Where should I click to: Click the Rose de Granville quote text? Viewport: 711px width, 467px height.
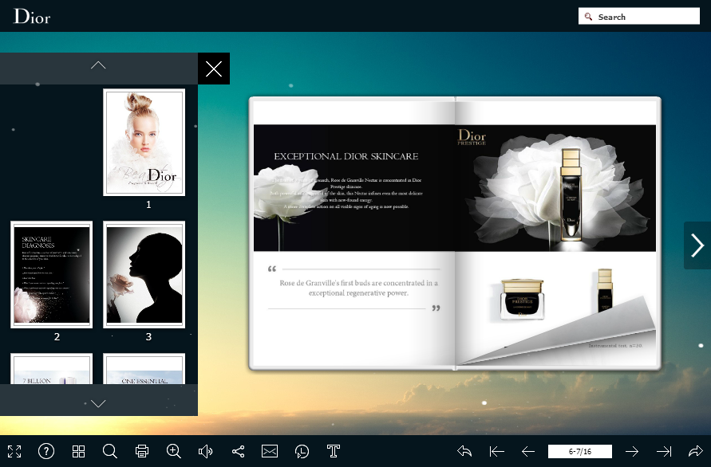[x=358, y=288]
